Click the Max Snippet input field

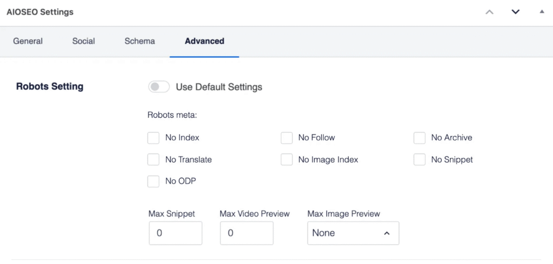pyautogui.click(x=176, y=233)
